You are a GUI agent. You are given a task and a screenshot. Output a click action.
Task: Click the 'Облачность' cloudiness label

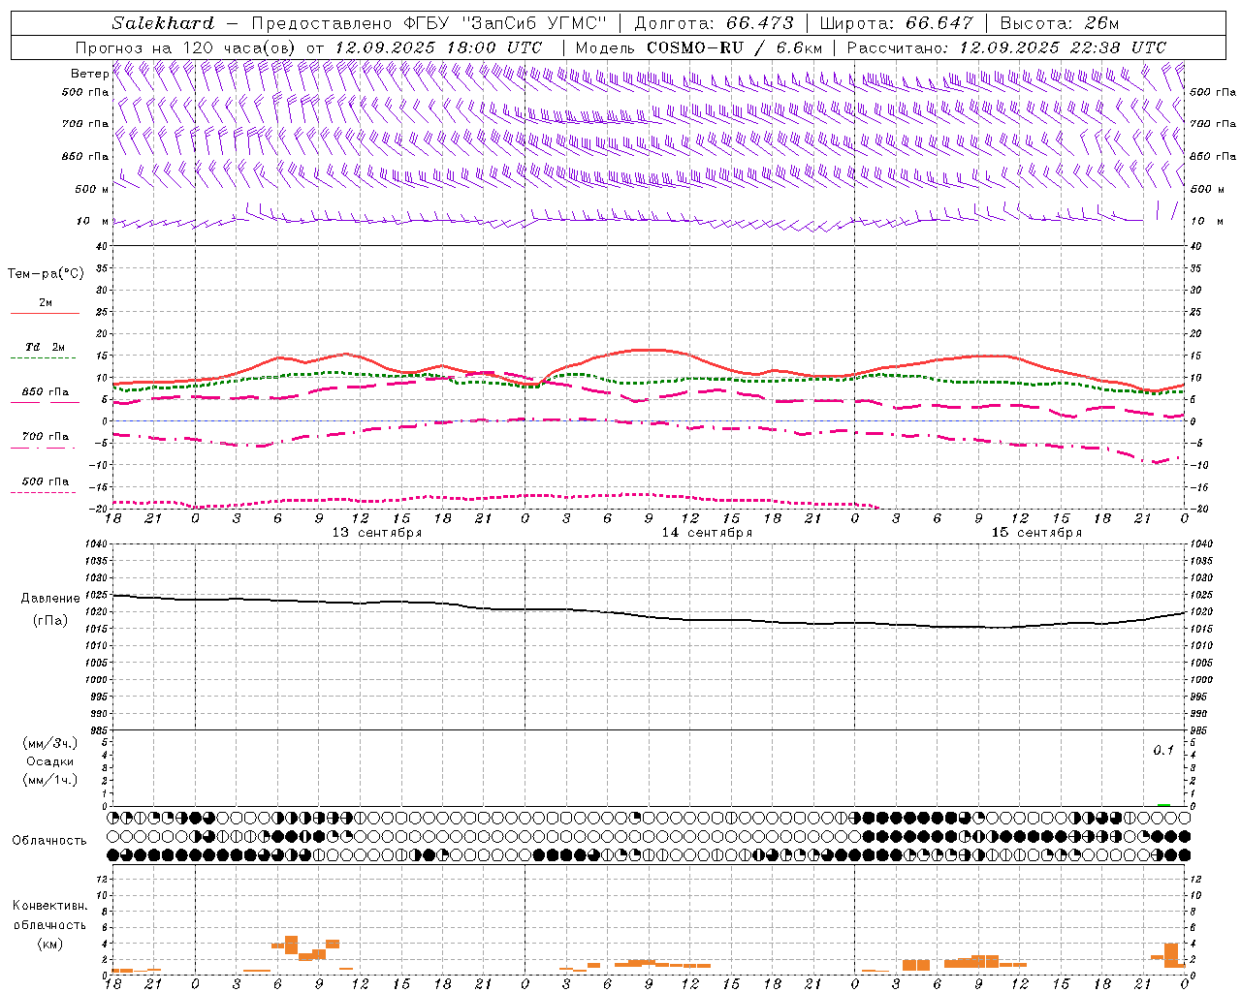click(x=49, y=840)
